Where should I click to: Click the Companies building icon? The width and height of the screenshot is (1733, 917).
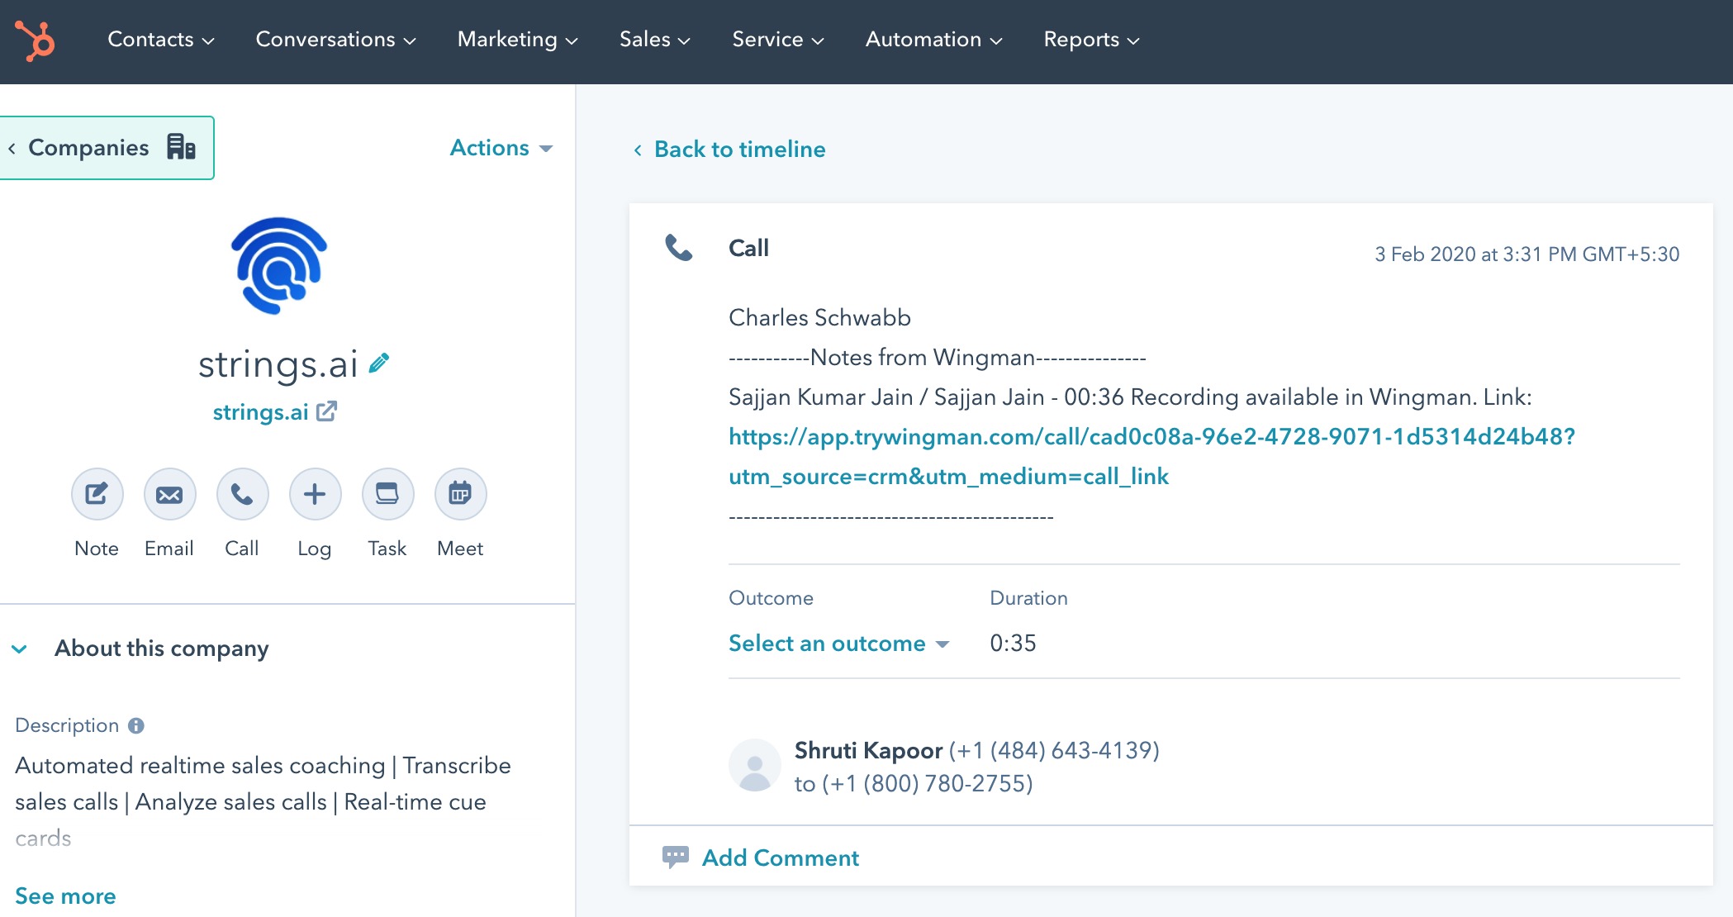coord(181,147)
